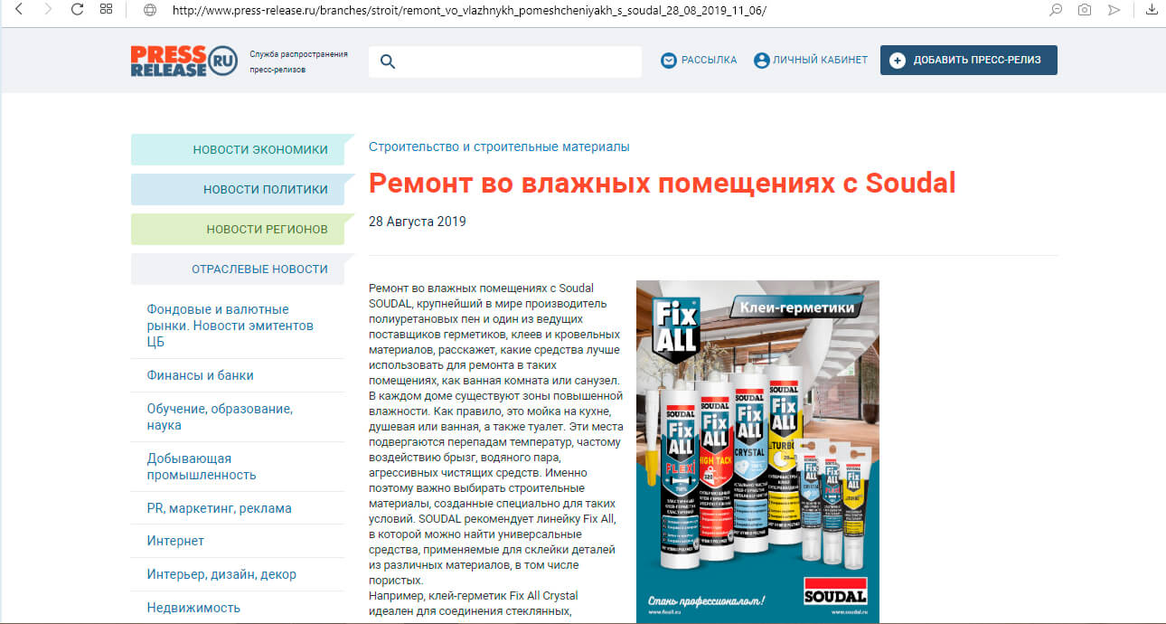Image resolution: width=1166 pixels, height=624 pixels.
Task: Click the Служба распространения пресс-релизов tagline
Action: pos(298,61)
